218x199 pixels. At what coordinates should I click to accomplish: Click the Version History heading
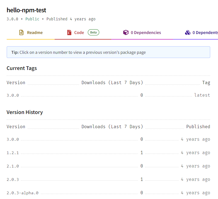(x=25, y=112)
